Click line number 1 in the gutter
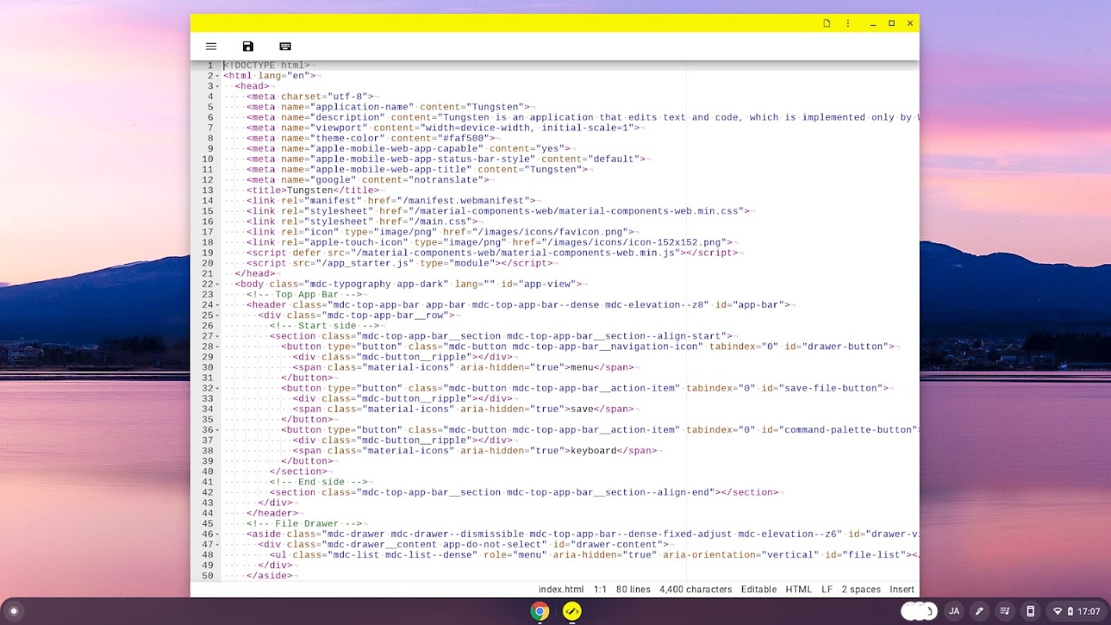This screenshot has height=625, width=1111. point(209,66)
